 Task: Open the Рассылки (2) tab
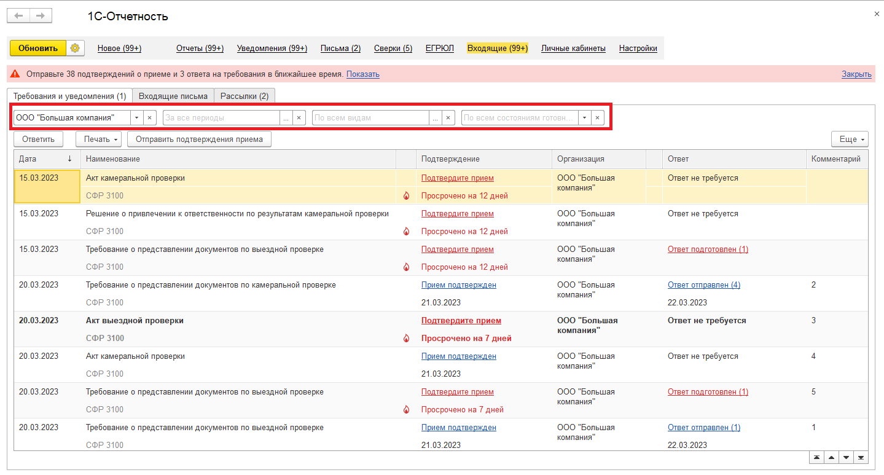tap(244, 96)
